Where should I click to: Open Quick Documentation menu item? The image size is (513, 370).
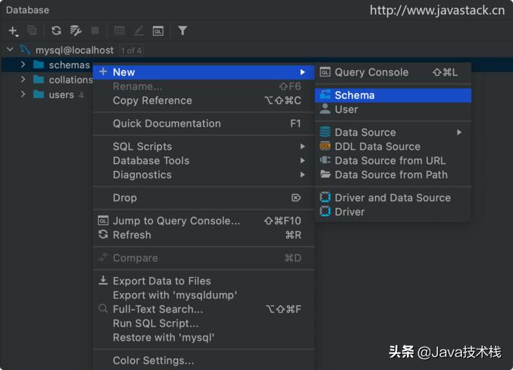pyautogui.click(x=204, y=123)
